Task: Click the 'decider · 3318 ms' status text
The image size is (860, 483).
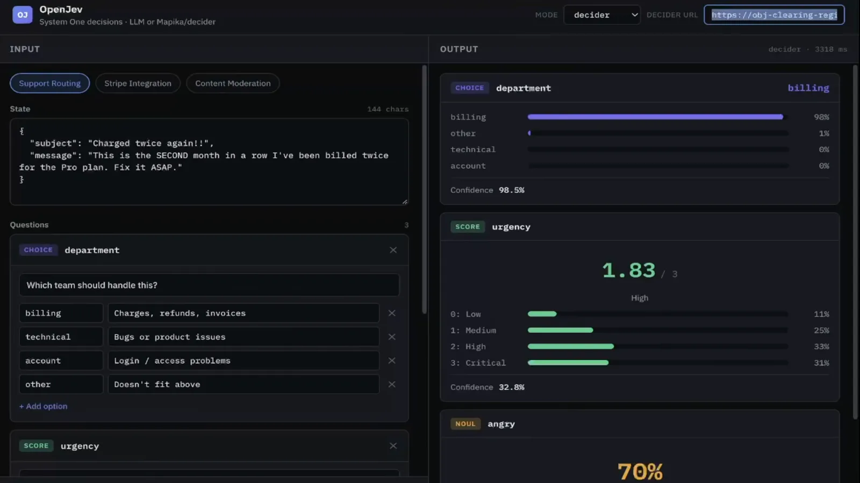Action: click(807, 49)
